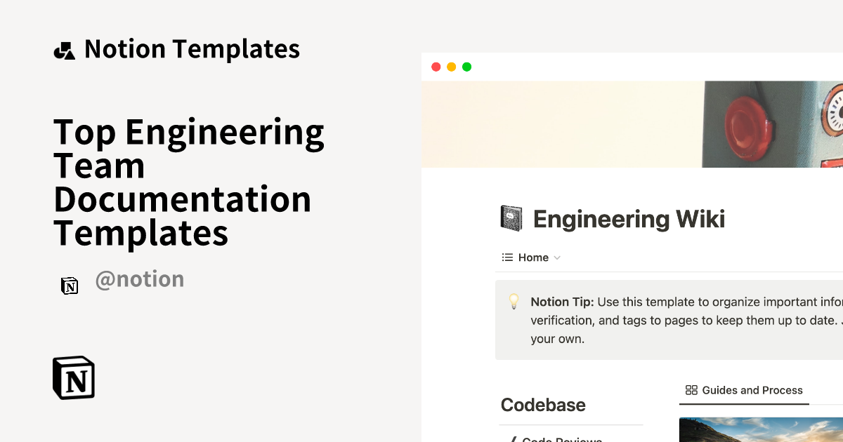Click the list icon beside Home
The height and width of the screenshot is (442, 843).
point(507,257)
